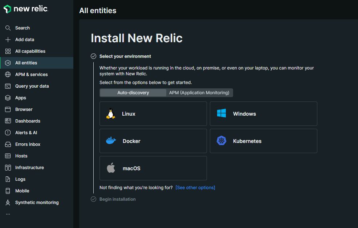
Task: Open Search from the sidebar
Action: coord(37,28)
